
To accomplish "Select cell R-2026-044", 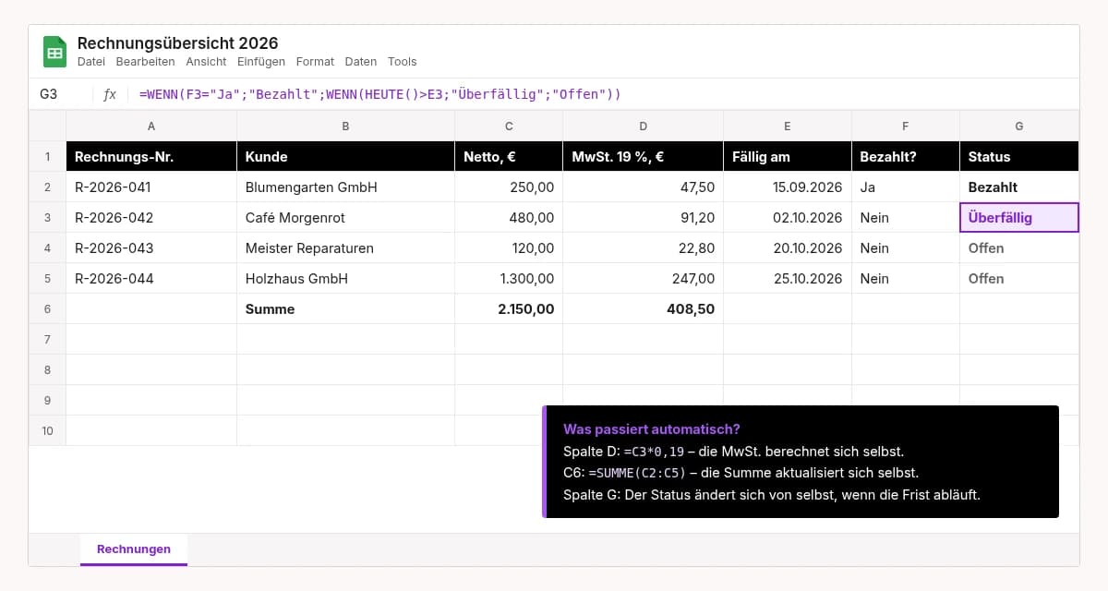I will coord(151,279).
